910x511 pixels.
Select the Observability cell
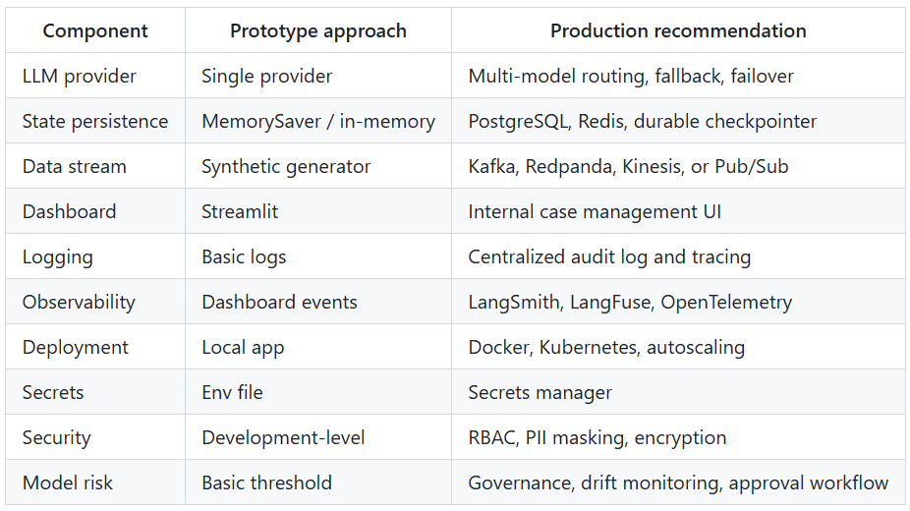click(x=95, y=302)
